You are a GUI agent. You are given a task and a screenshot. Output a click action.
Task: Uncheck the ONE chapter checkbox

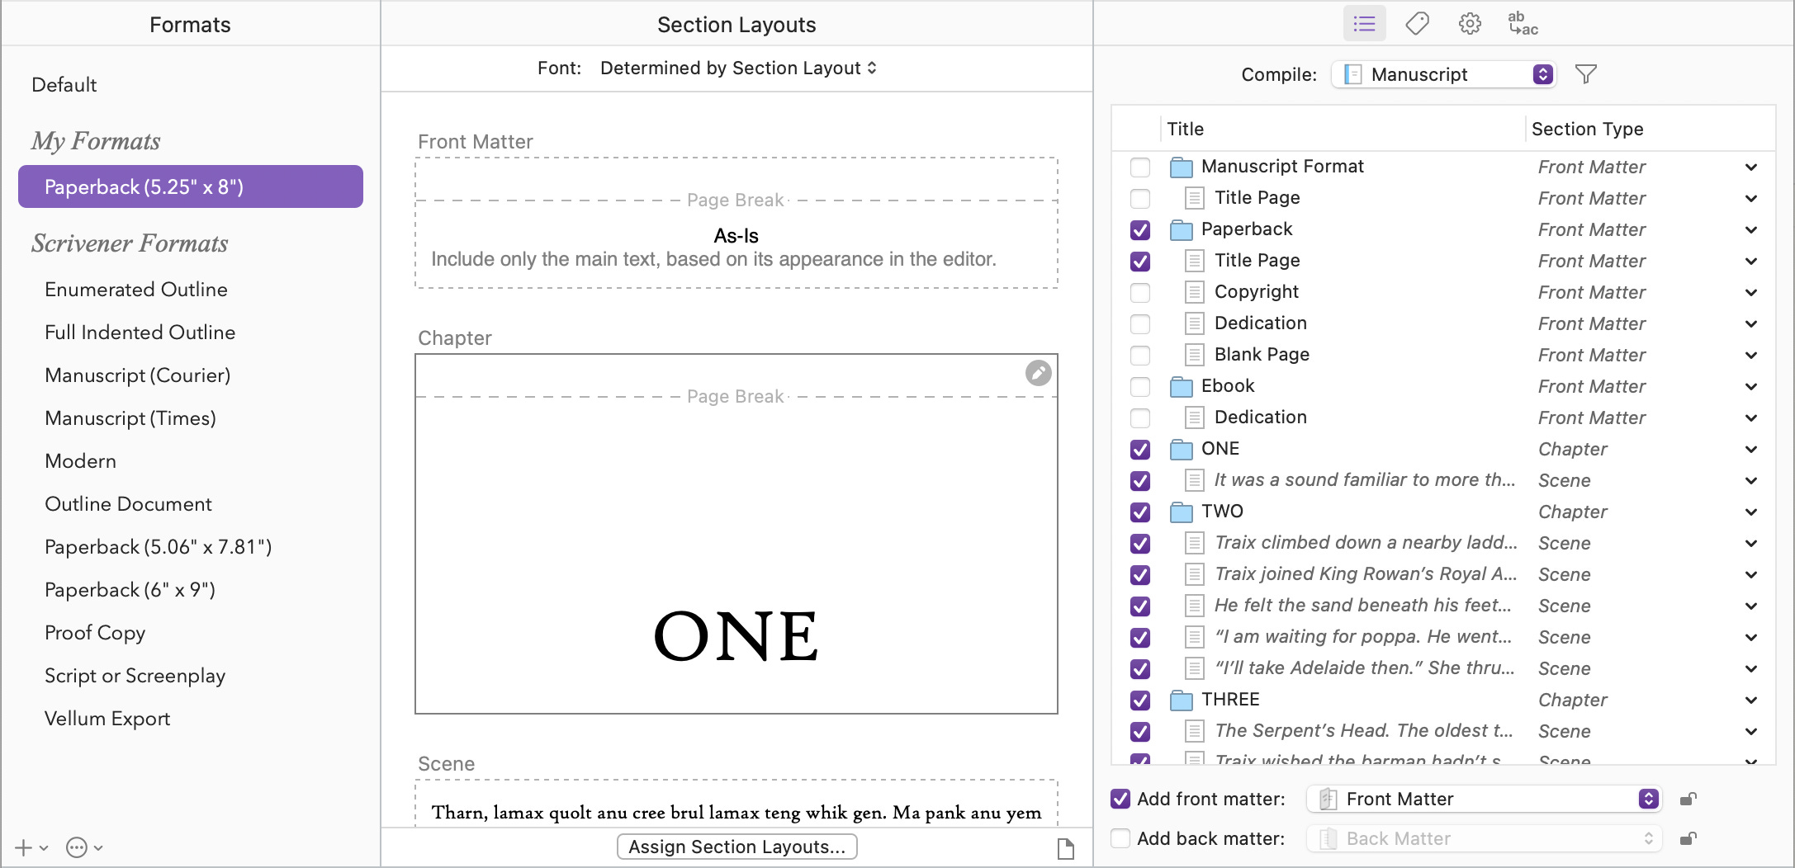[x=1140, y=449]
